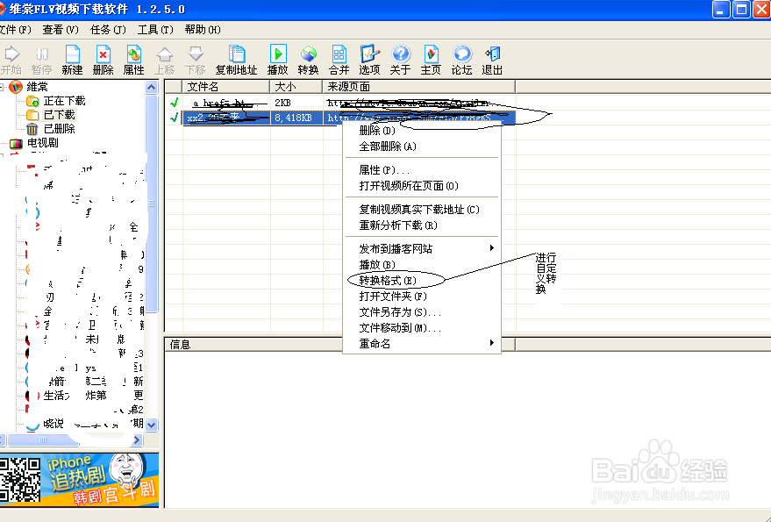Select the 2KB file row
Image resolution: width=771 pixels, height=522 pixels.
pyautogui.click(x=340, y=104)
